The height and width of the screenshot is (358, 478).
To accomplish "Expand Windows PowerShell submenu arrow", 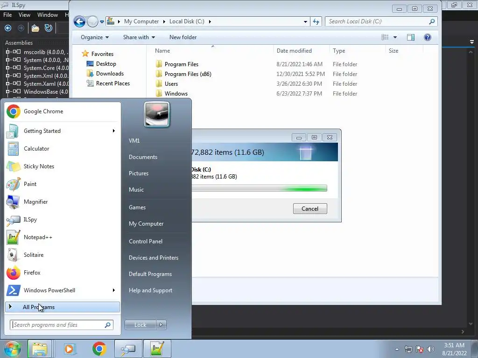I will coord(114,290).
